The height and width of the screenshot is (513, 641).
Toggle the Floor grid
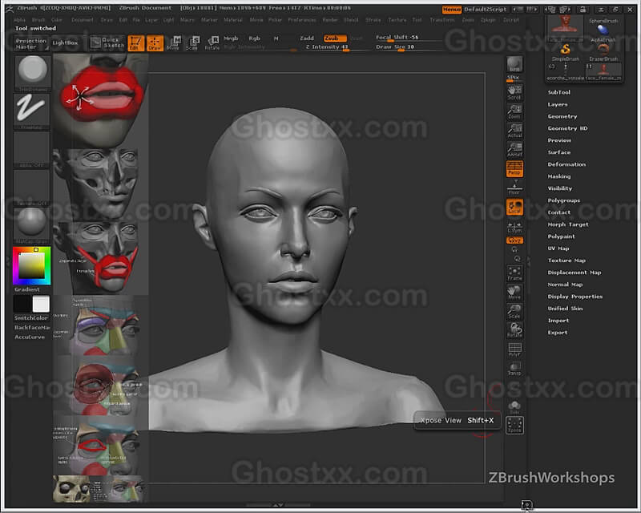(514, 188)
